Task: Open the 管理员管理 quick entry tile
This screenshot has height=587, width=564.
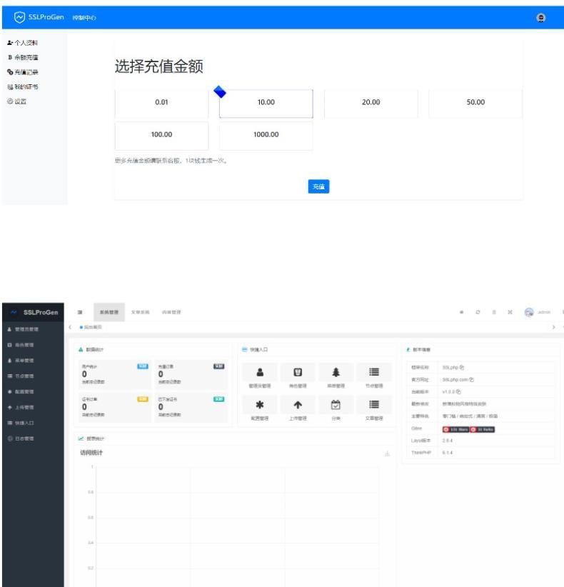Action: [x=260, y=376]
